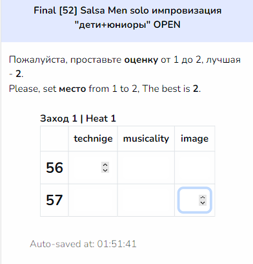Image resolution: width=253 pixels, height=264 pixels.
Task: Select competitor number 56 row label
Action: (x=54, y=168)
